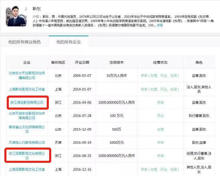
Task: Click the 天津 region cell
Action: click(58, 142)
